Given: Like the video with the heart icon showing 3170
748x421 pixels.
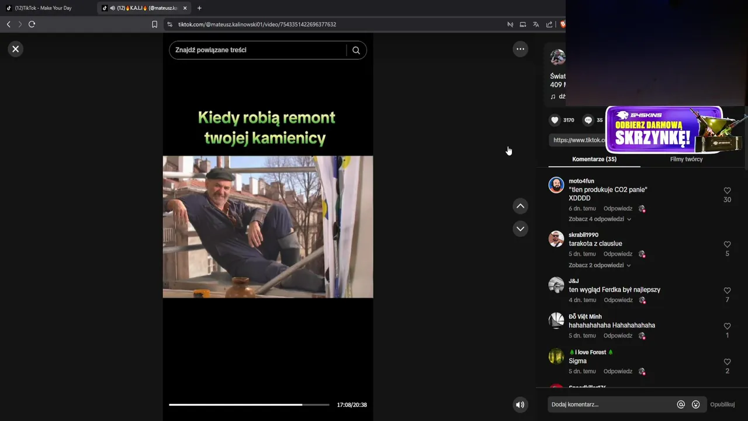Looking at the screenshot, I should point(555,120).
